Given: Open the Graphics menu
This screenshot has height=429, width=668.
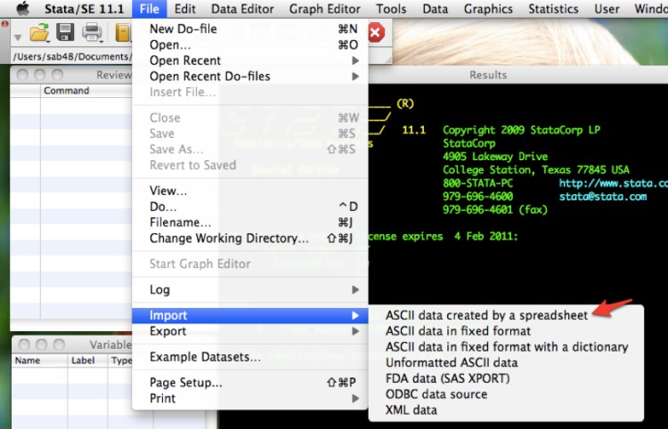Looking at the screenshot, I should coord(488,9).
